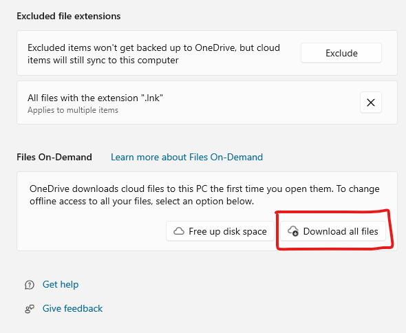The image size is (406, 333).
Task: Select the 'All files with the extension ".lnk"' text
Action: point(95,98)
